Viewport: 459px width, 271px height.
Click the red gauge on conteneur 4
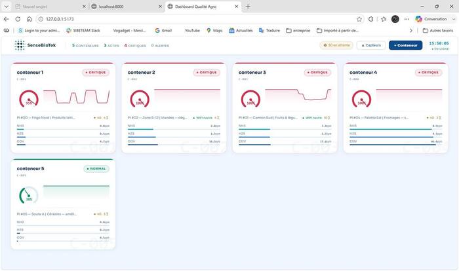361,99
